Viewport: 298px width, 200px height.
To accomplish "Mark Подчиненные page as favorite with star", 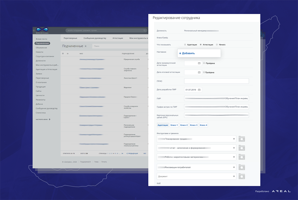I will point(86,46).
